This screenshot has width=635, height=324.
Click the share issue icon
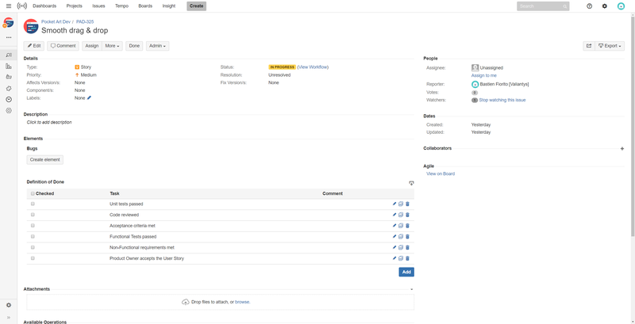pyautogui.click(x=589, y=46)
